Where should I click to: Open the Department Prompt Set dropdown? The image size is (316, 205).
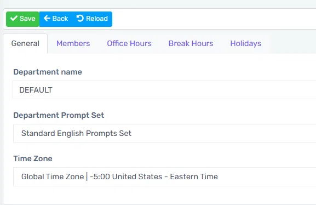coord(164,133)
